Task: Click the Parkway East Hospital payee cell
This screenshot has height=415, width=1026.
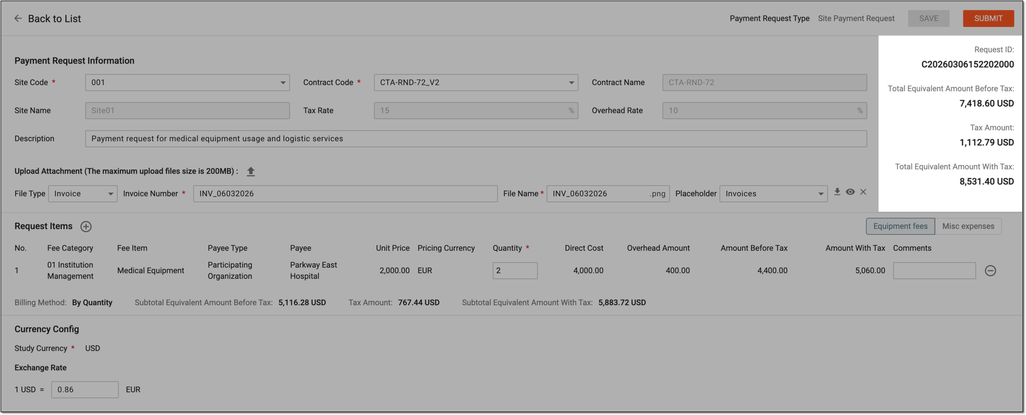Action: click(x=314, y=271)
